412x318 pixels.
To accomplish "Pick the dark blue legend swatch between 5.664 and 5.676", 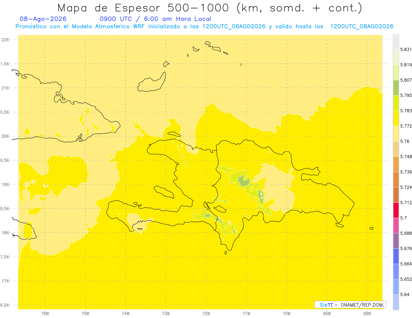I will [x=396, y=256].
